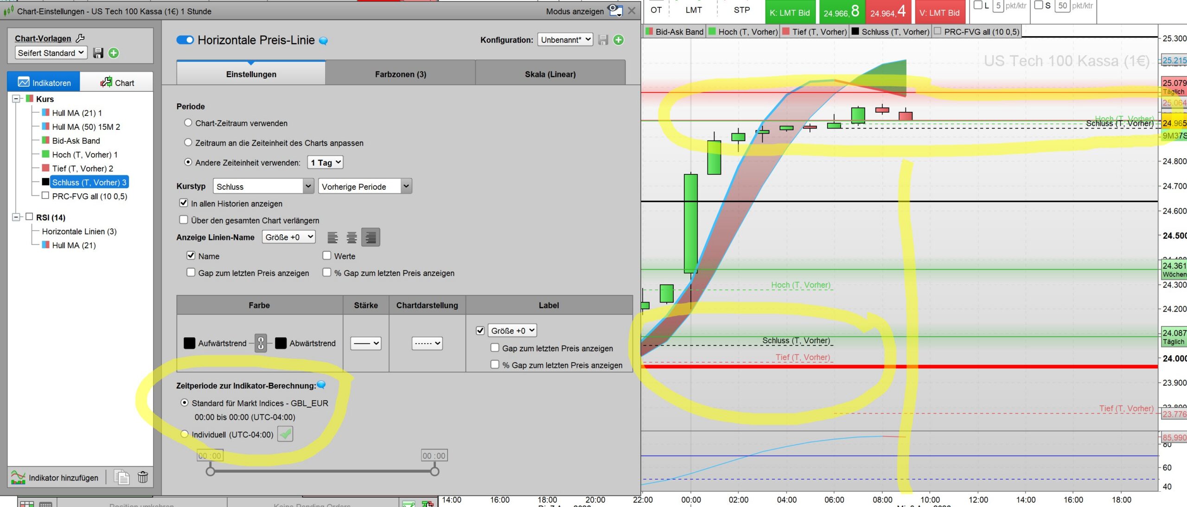Collapse the Kurs tree node

click(17, 99)
